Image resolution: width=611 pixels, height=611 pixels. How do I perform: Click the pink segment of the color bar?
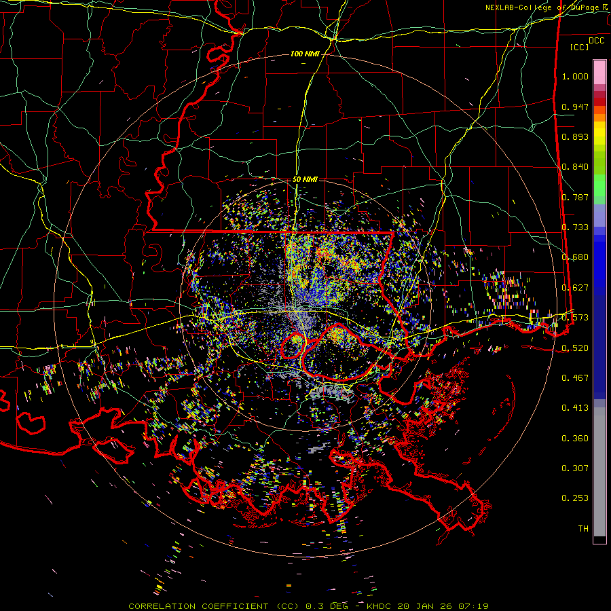click(x=599, y=73)
